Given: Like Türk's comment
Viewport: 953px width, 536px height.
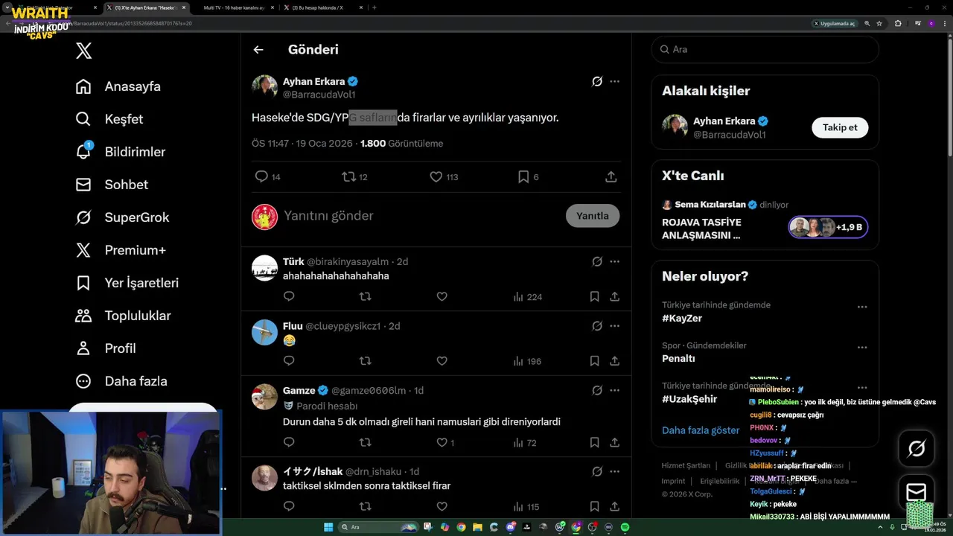Looking at the screenshot, I should click(x=442, y=296).
